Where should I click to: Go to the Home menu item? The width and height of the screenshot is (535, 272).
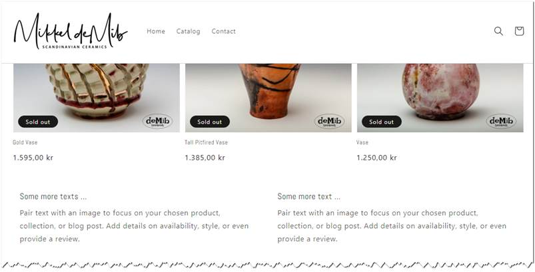(x=156, y=31)
